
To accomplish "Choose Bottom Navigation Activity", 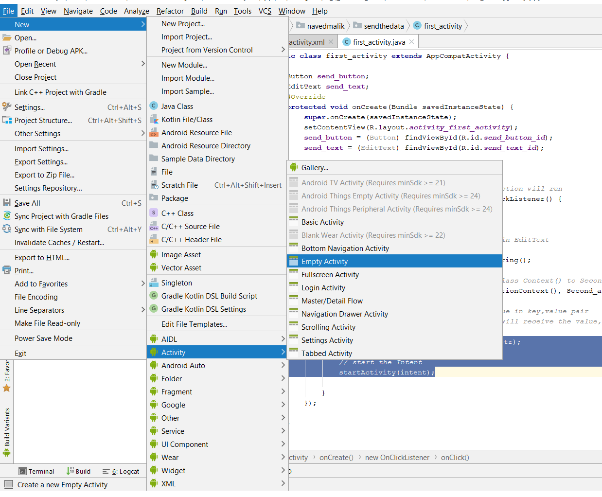I will tap(395, 248).
